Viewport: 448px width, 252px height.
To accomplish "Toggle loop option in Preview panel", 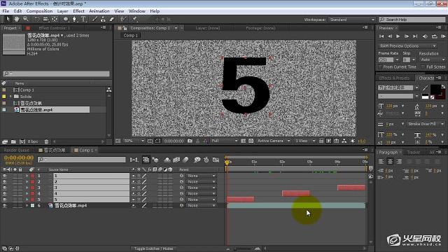I will point(434,36).
